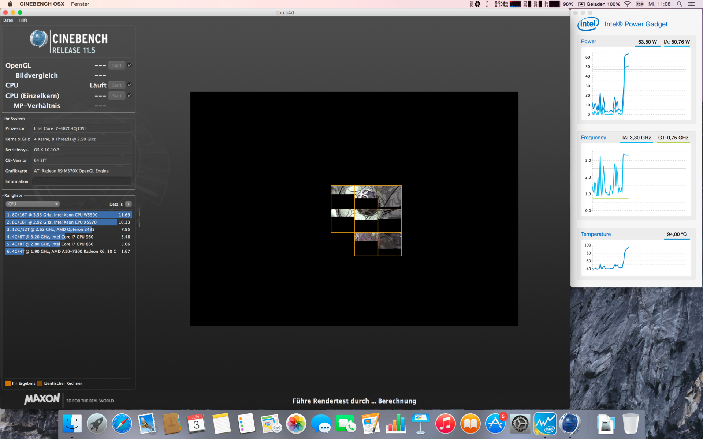The image size is (703, 439).
Task: Open Launchpad rocket icon in dock
Action: point(97,424)
